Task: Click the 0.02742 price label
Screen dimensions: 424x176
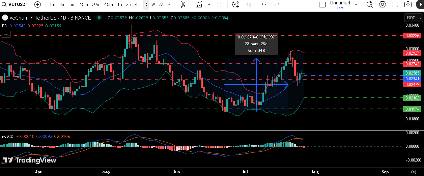Action: (x=412, y=64)
